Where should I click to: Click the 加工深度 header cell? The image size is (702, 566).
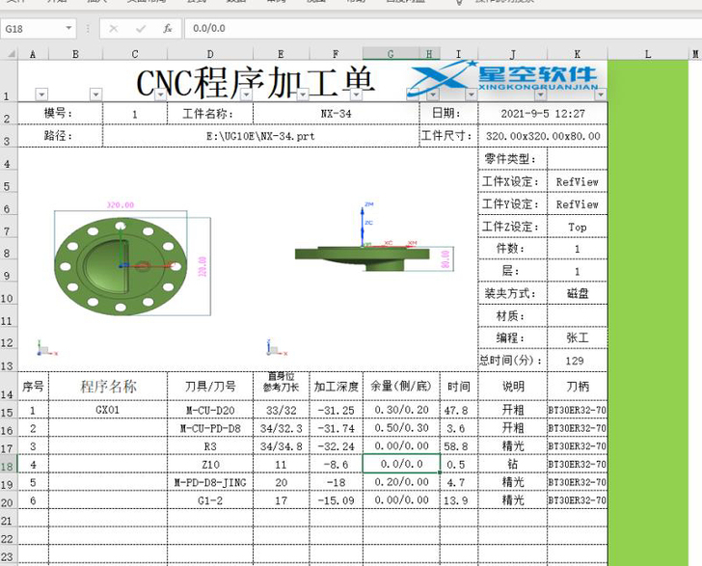[336, 387]
